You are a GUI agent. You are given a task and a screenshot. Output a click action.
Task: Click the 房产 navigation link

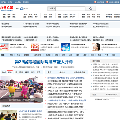(x=25, y=14)
